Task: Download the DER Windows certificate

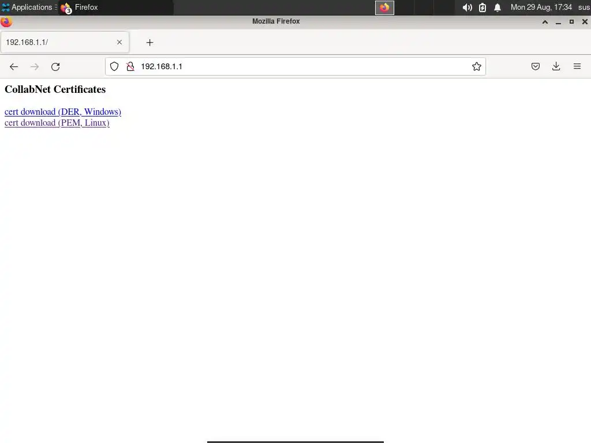Action: 63,112
